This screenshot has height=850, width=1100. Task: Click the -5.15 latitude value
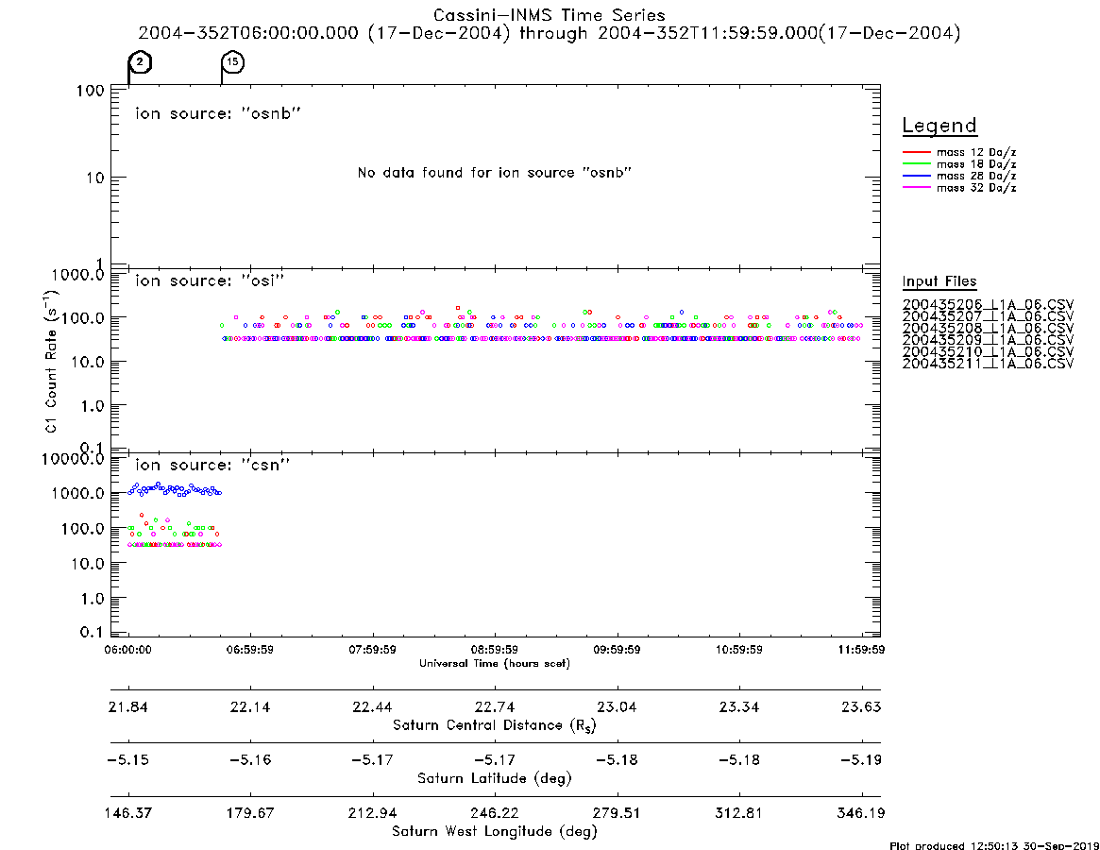(127, 760)
